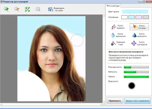Pick the light blue Основные color swatch

coord(132,17)
